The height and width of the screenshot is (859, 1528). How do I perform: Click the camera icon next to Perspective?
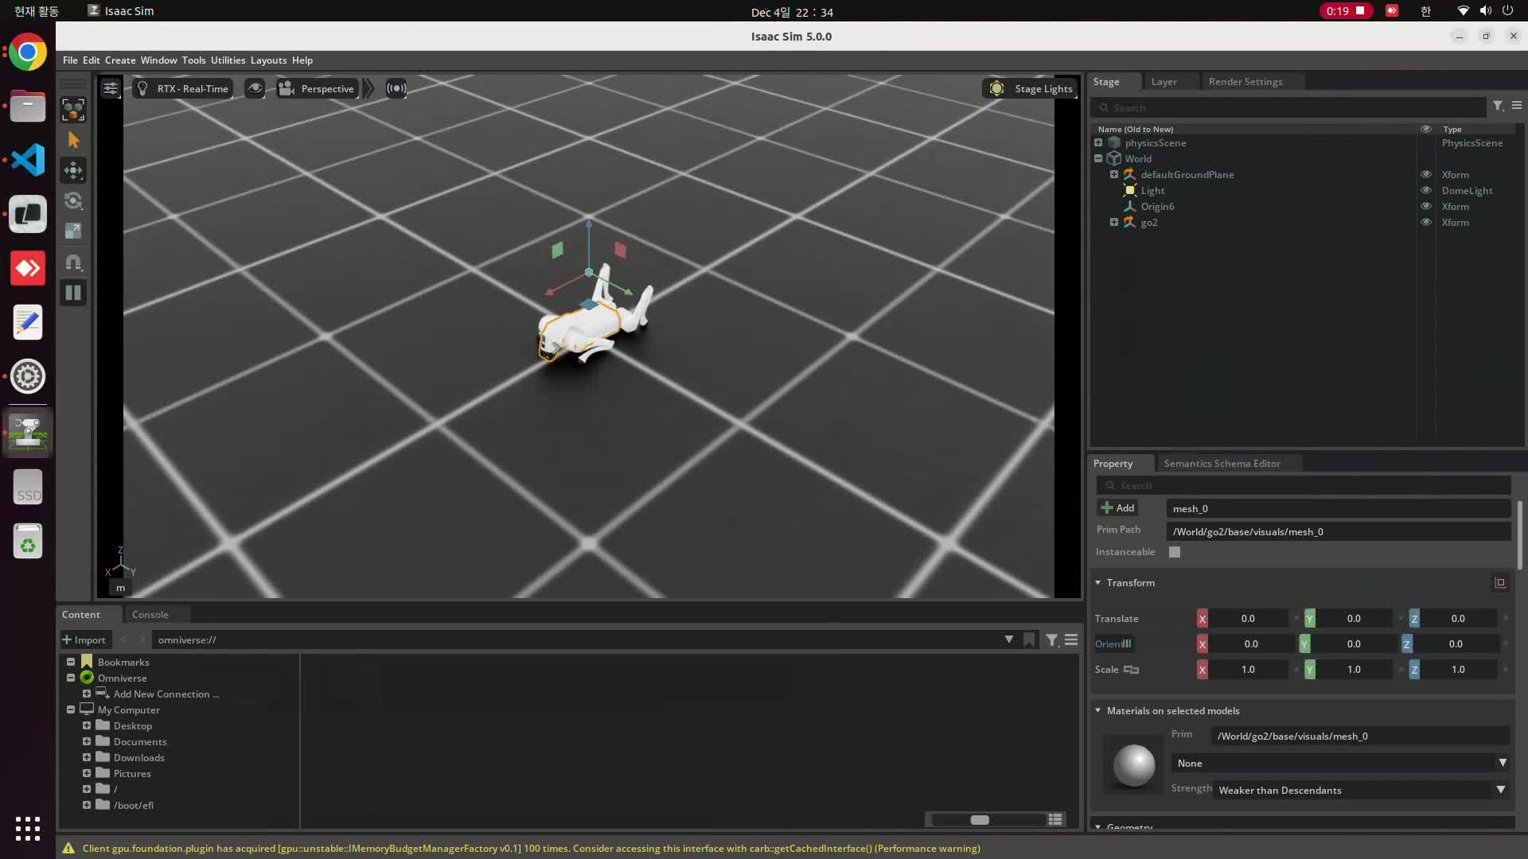point(286,88)
